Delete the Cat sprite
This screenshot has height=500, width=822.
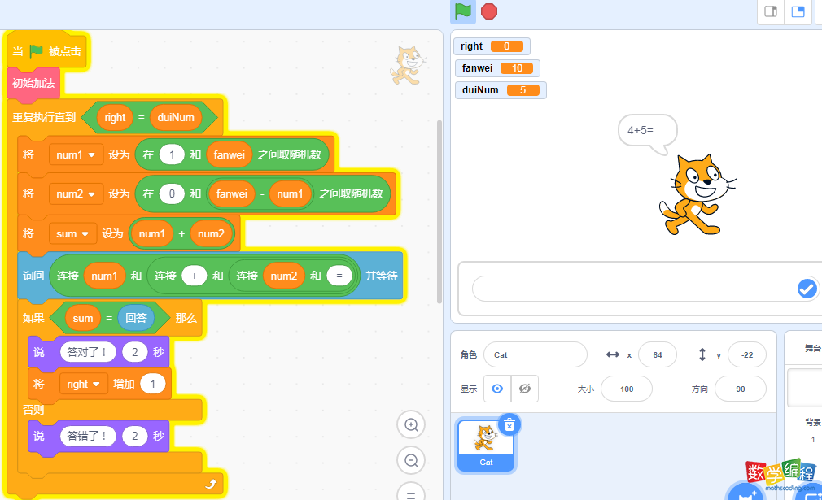(509, 425)
